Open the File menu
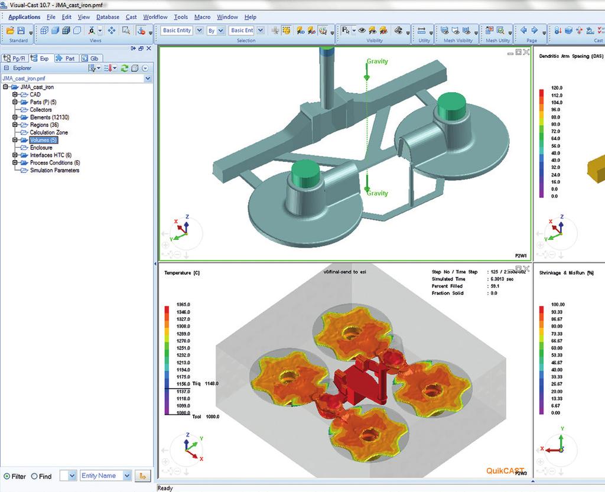The width and height of the screenshot is (605, 492). tap(51, 17)
